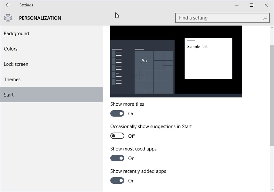Click the scrollbar down arrow
274x192 pixels.
click(x=272, y=189)
